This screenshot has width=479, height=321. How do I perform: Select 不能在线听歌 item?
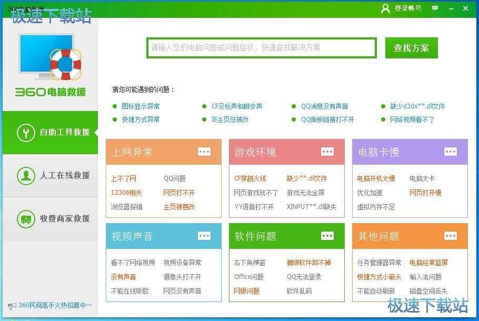coord(130,291)
